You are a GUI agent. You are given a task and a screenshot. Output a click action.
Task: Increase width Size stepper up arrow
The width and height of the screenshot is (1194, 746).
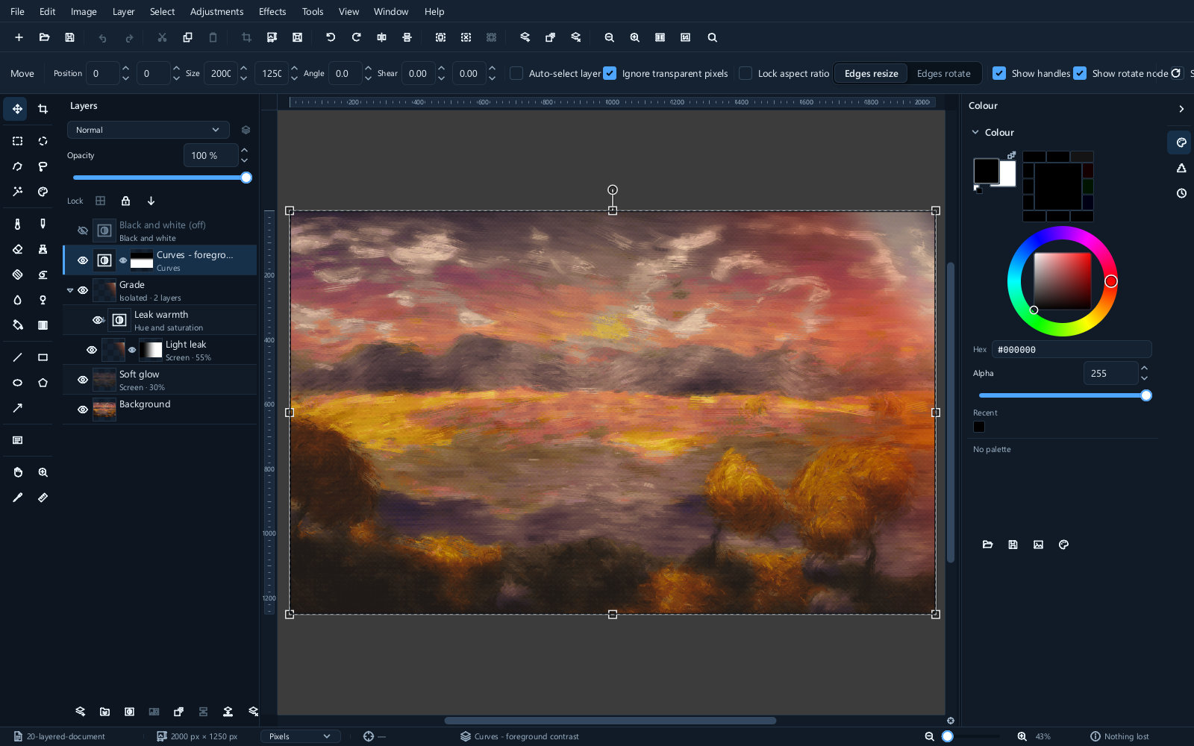(243, 68)
